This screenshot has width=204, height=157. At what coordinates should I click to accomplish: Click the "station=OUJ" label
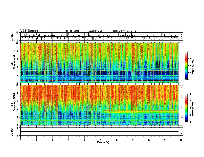pyautogui.click(x=95, y=31)
